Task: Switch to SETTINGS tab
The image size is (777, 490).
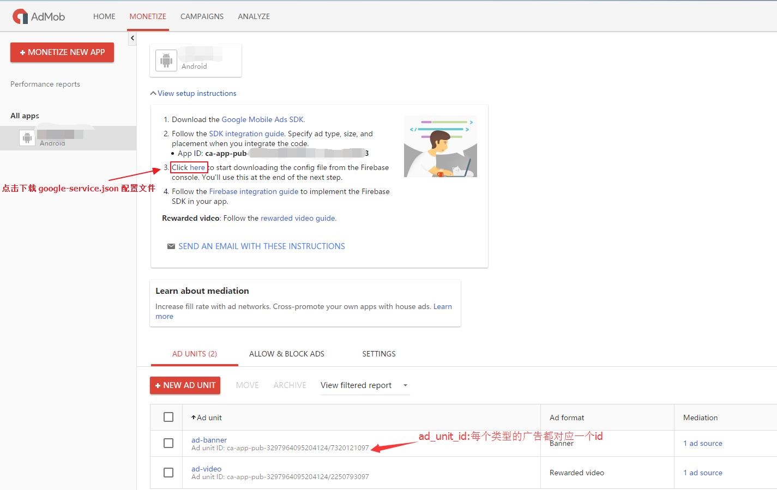Action: pos(379,354)
